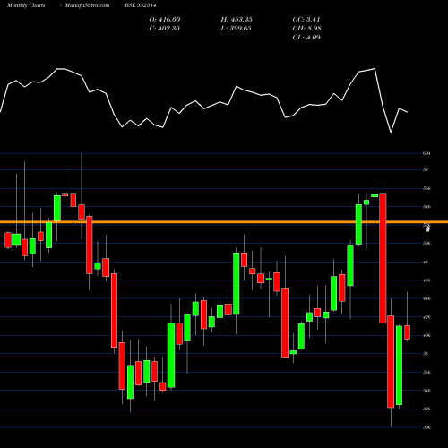Click the "546" price axis label
This screenshot has height=448, width=448.
point(426,207)
